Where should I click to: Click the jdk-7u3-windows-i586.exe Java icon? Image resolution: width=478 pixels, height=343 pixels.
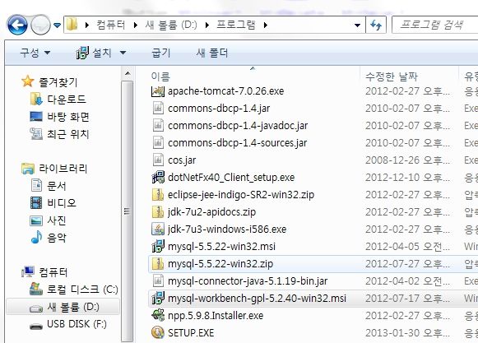click(158, 229)
